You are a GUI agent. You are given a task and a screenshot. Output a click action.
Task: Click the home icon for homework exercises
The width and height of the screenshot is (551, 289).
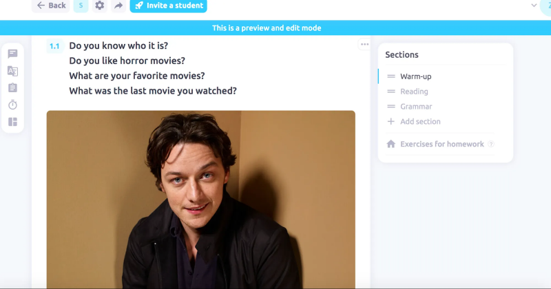[x=391, y=144]
